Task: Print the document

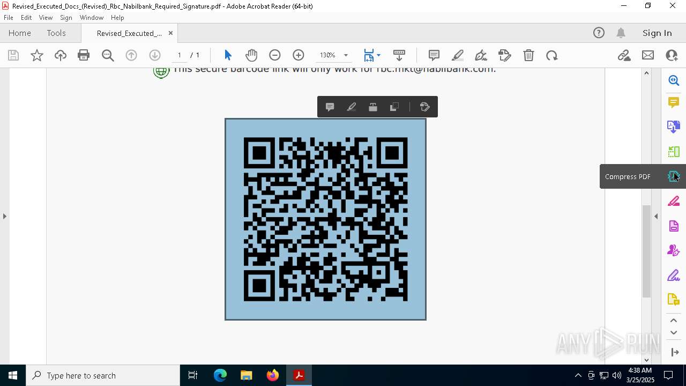Action: pos(84,55)
